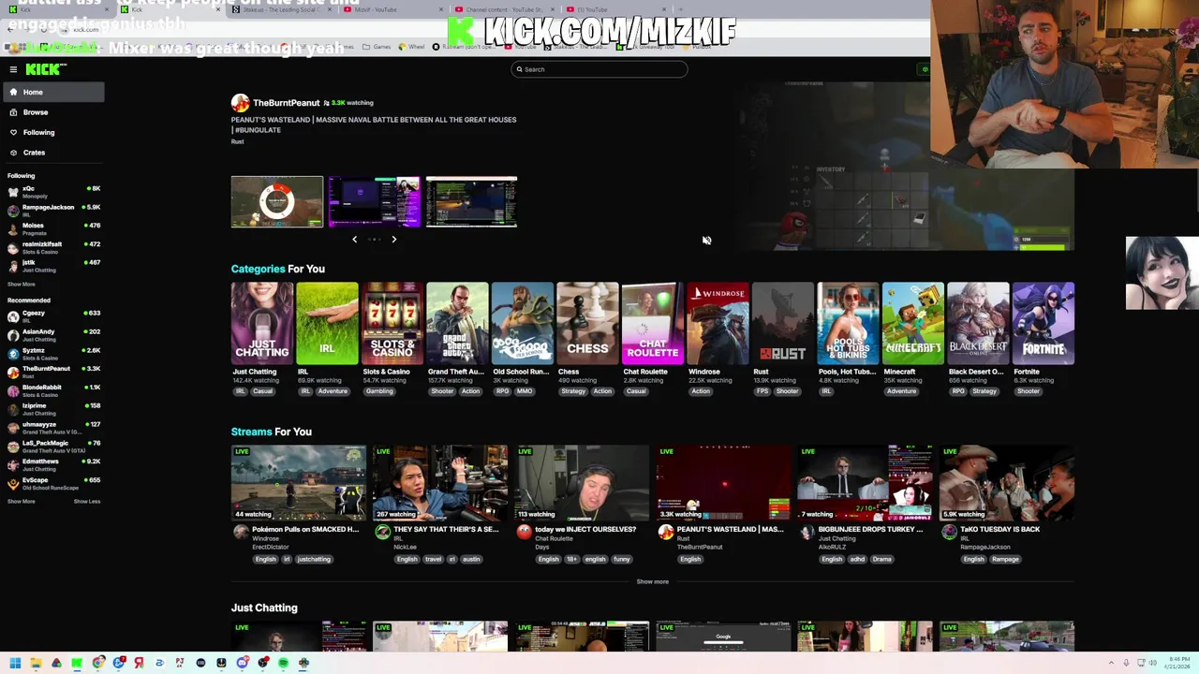Open Grand Theft Auto category card
The image size is (1199, 674).
click(457, 323)
